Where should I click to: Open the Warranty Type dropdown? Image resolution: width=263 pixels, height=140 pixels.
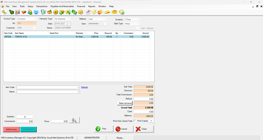pos(69,19)
